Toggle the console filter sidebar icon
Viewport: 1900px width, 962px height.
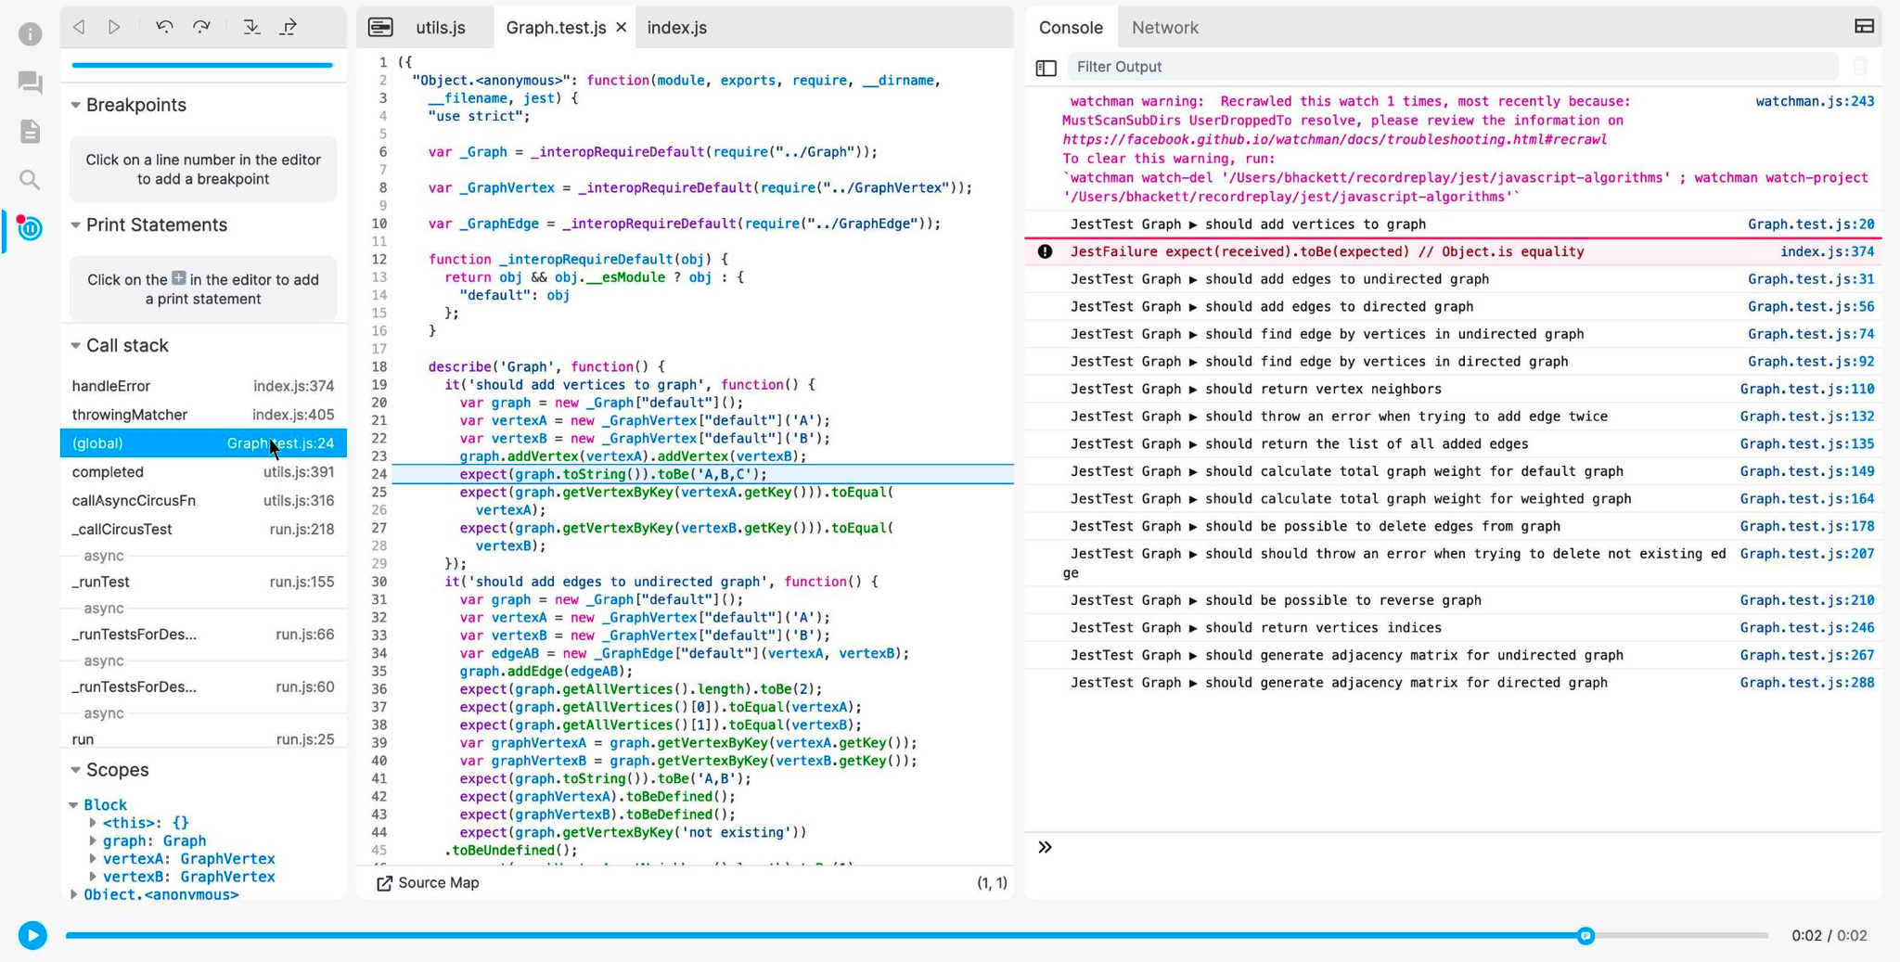click(1046, 68)
